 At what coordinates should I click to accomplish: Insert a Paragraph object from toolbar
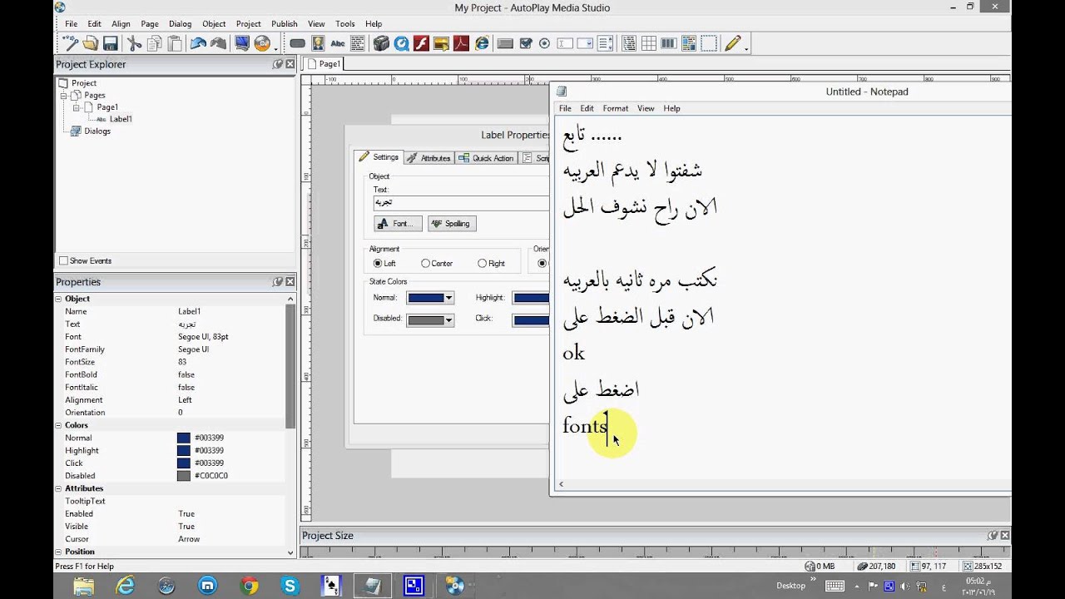tap(358, 43)
